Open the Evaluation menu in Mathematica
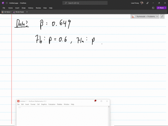Image resolution: width=168 pixels, height=126 pixels. (52, 104)
